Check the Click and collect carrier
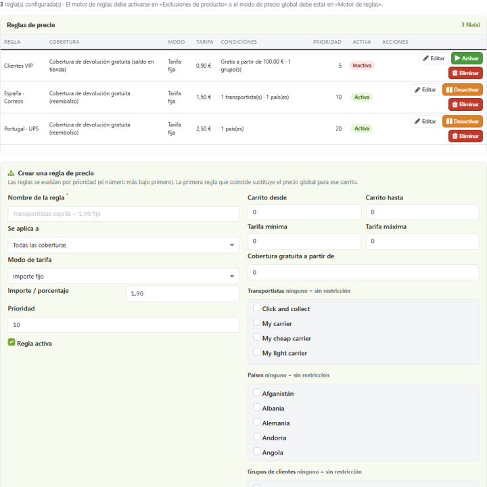Screen dimensions: 487x487 256,308
